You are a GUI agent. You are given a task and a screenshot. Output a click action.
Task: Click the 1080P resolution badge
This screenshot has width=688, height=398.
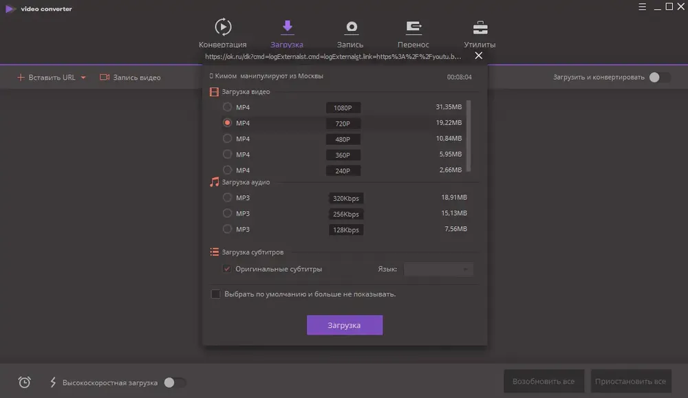[x=343, y=108]
